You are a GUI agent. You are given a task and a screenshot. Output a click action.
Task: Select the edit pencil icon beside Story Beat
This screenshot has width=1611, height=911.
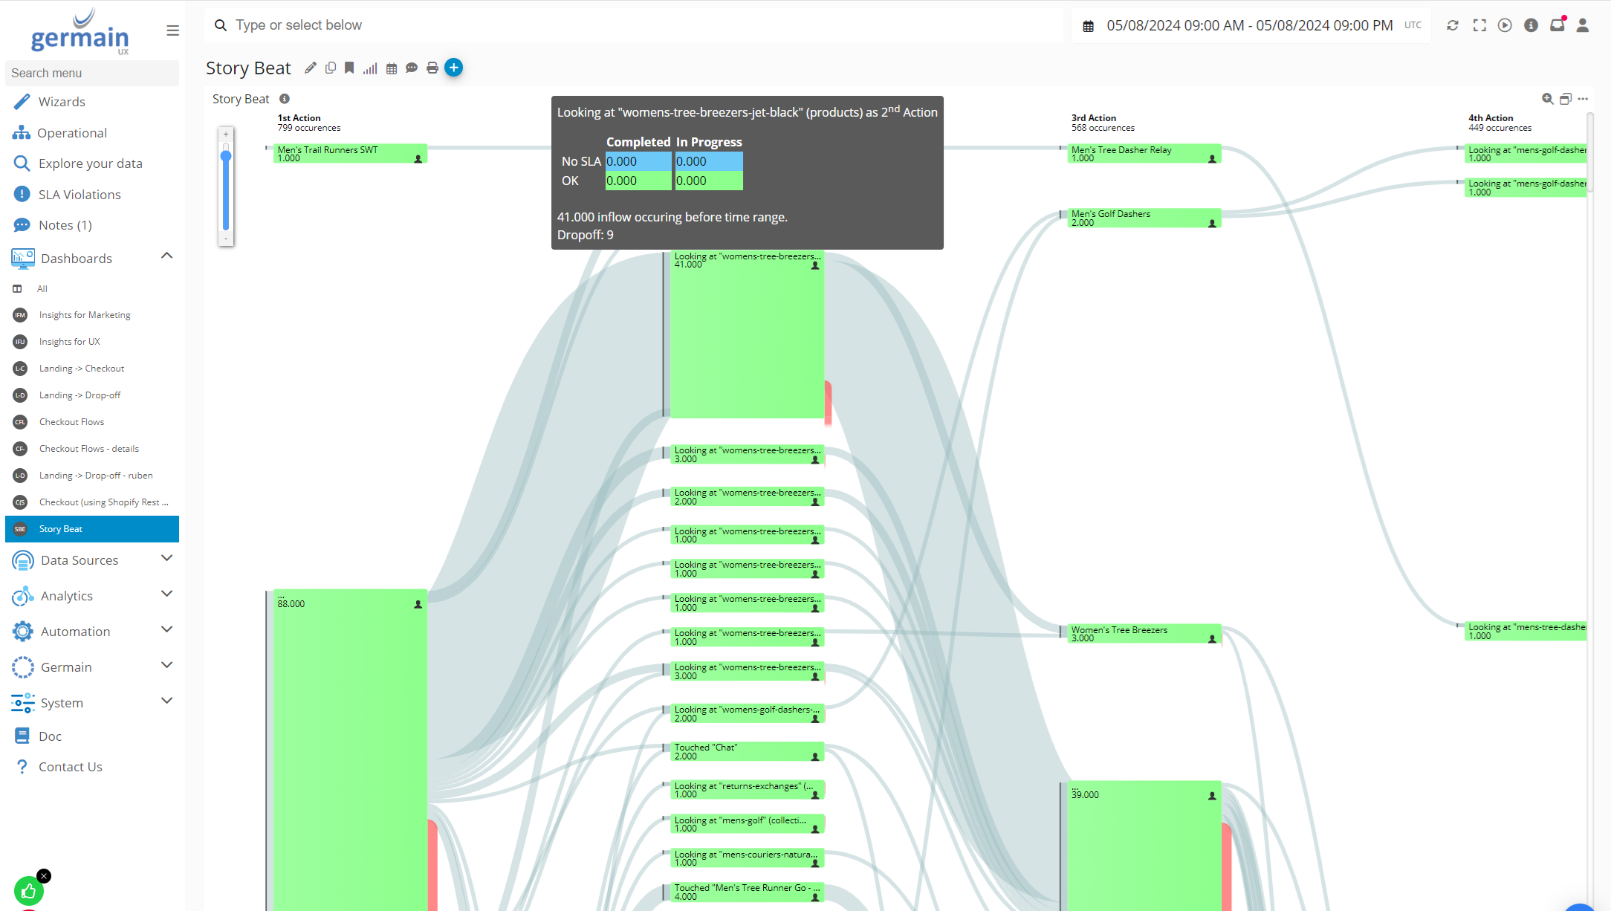pyautogui.click(x=311, y=68)
